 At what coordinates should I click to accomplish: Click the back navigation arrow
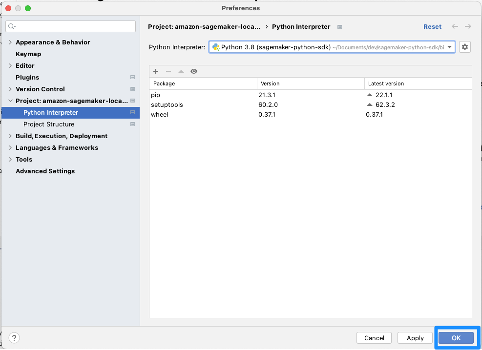tap(455, 27)
